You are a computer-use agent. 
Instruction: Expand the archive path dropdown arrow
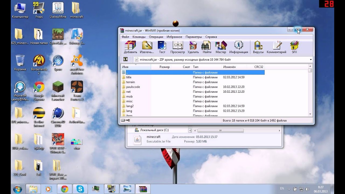pos(311,60)
